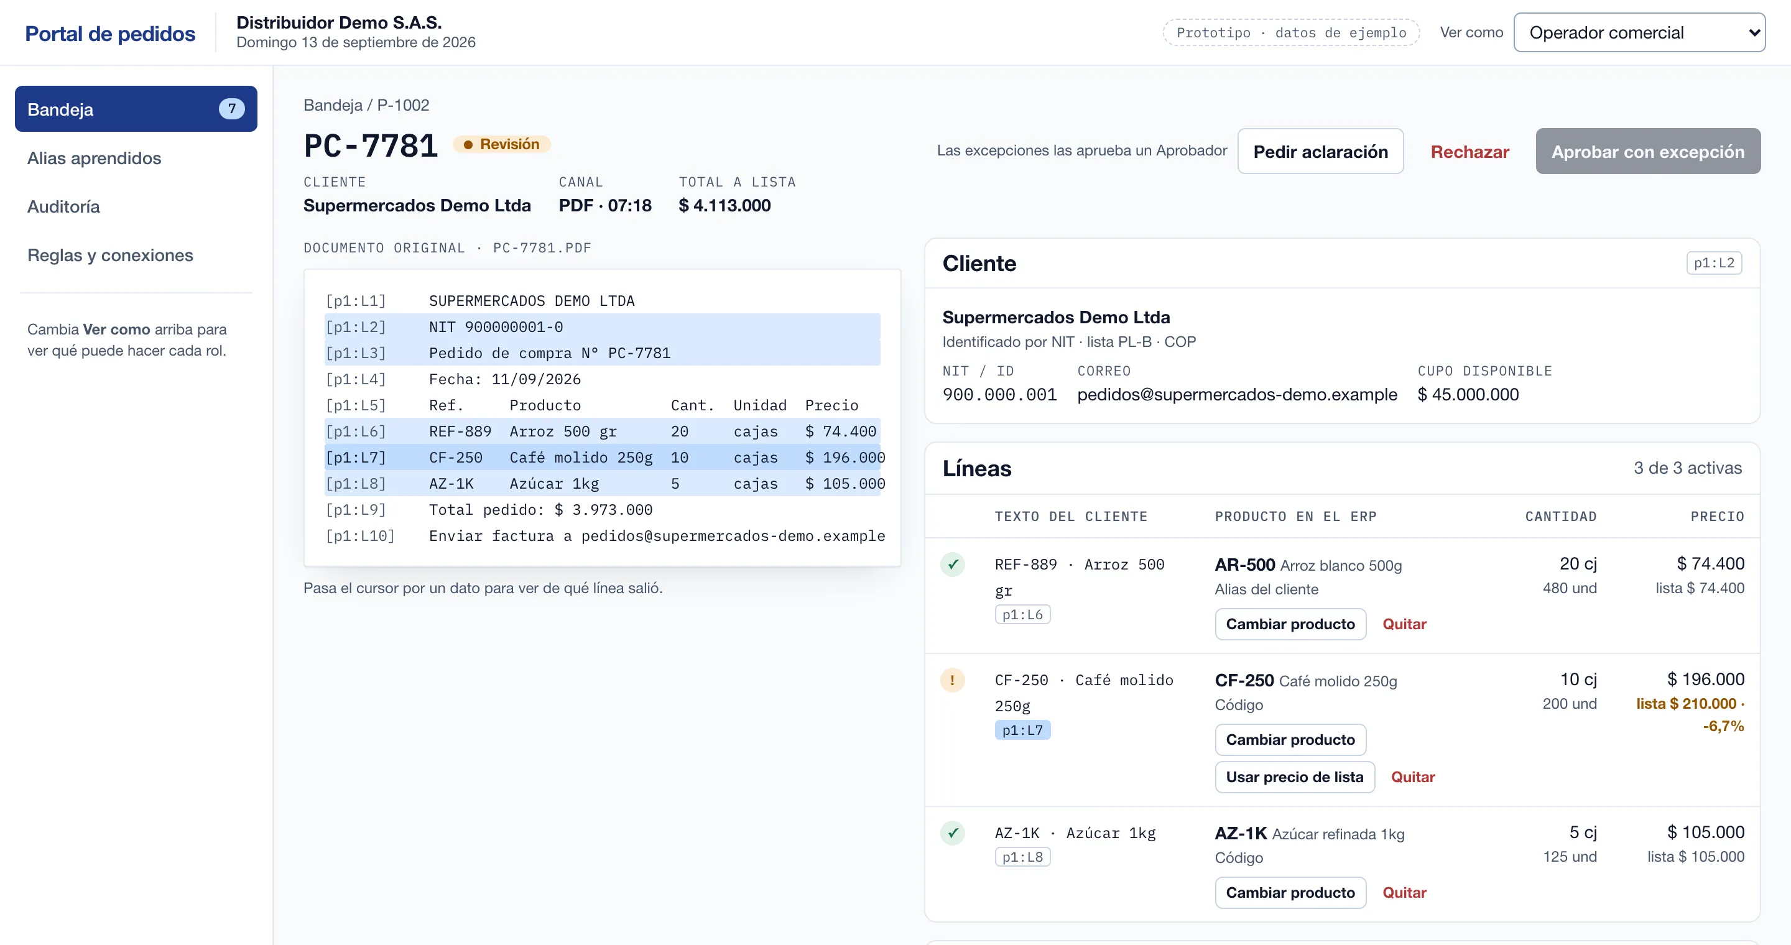Select document line p1:L10 Enviar factura
This screenshot has width=1791, height=945.
[602, 536]
